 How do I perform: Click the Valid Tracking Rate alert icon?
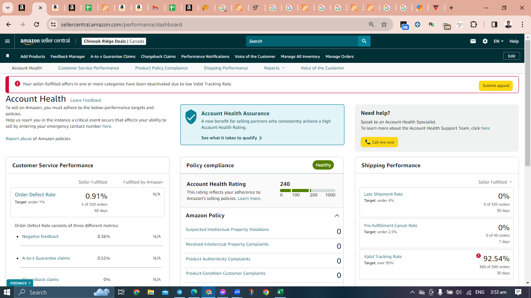[479, 256]
